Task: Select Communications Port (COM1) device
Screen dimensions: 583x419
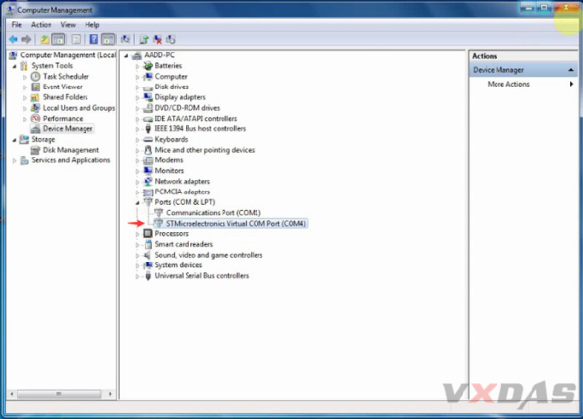Action: [x=214, y=213]
